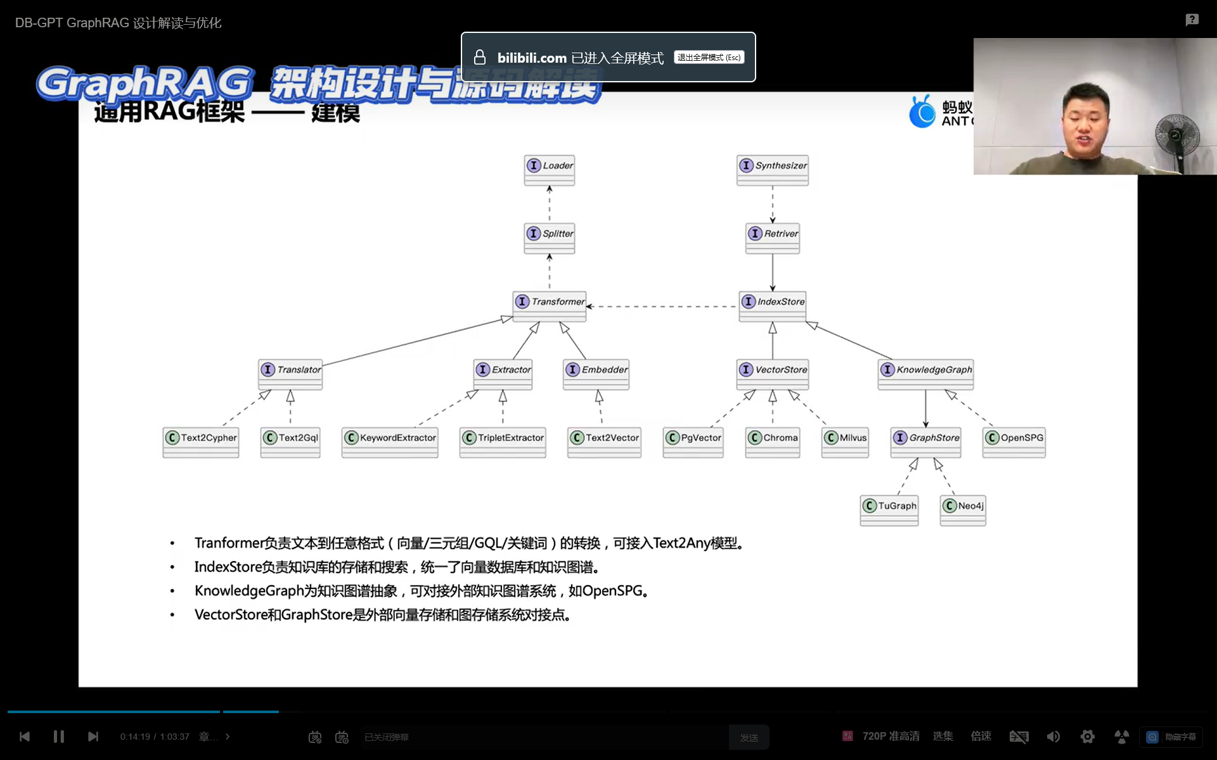Screen dimensions: 1217x760
Task: Expand the chapter list chevron
Action: 228,737
